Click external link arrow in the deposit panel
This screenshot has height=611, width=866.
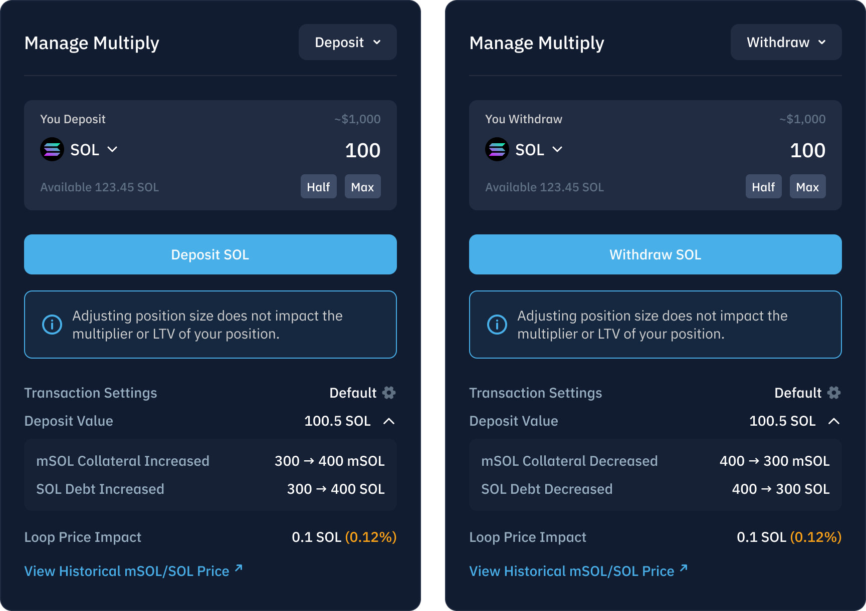239,568
